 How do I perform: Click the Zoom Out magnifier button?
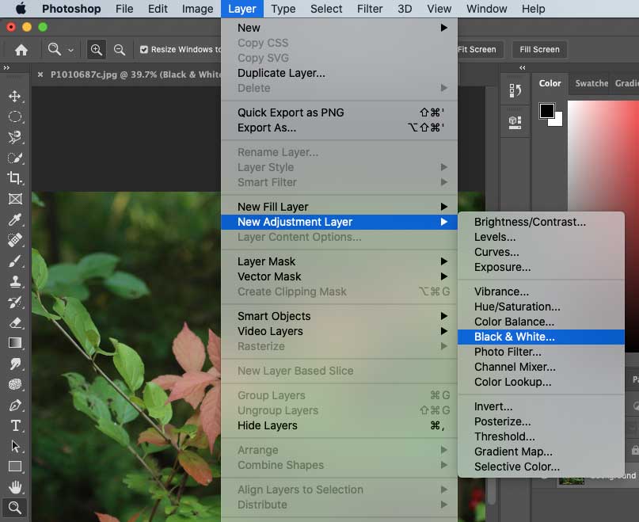click(x=120, y=50)
